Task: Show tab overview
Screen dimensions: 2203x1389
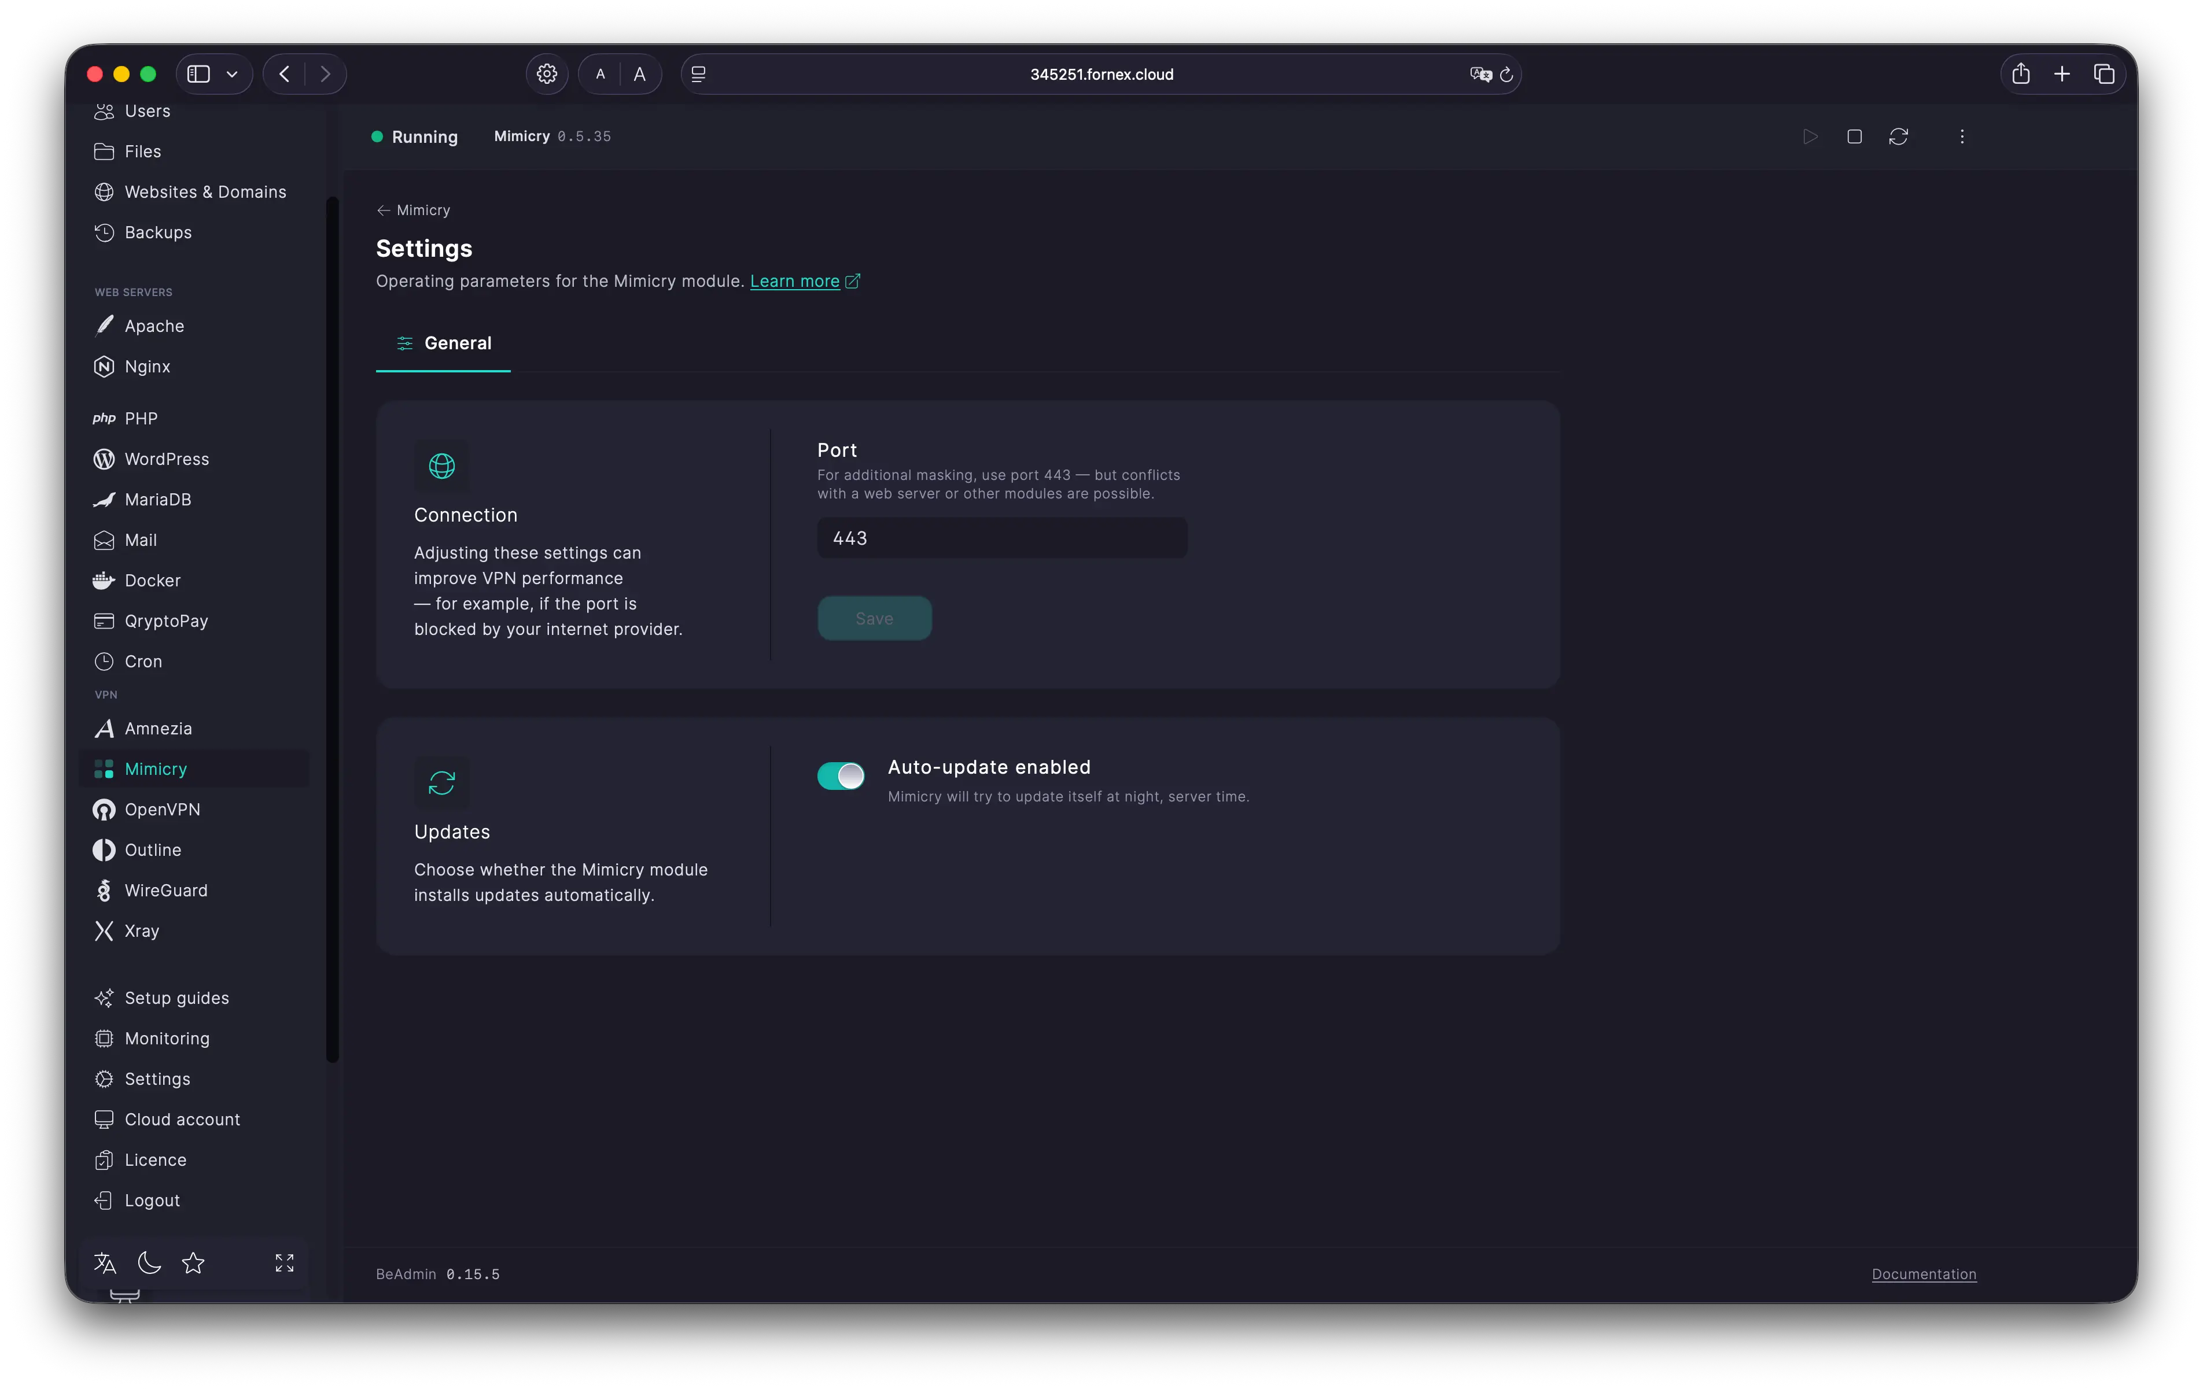Action: (2103, 74)
